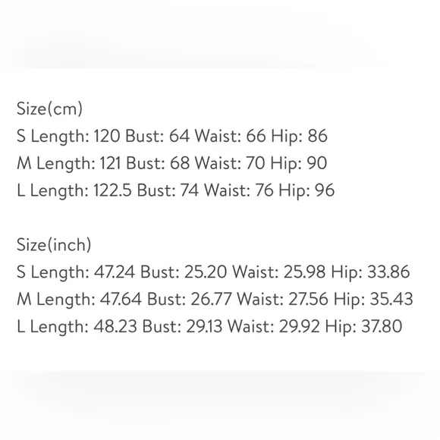Image resolution: width=440 pixels, height=440 pixels.
Task: Click the Waist: 27.56 value
Action: click(x=282, y=299)
